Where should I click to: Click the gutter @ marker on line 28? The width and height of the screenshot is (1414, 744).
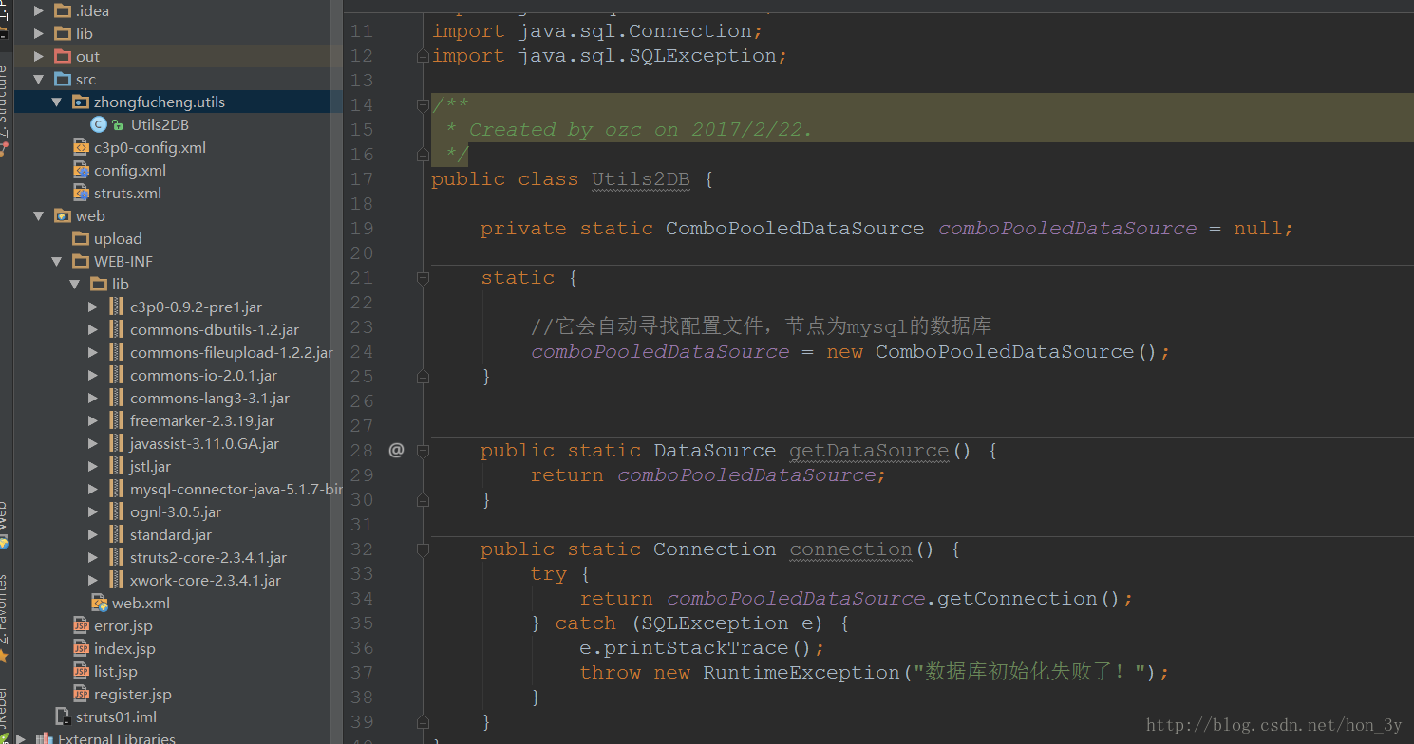tap(396, 450)
